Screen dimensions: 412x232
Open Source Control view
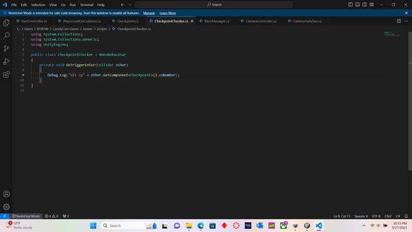click(x=6, y=48)
